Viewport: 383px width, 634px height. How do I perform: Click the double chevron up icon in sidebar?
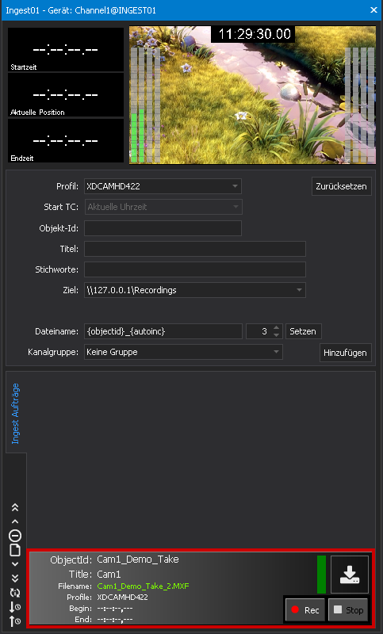tap(15, 507)
